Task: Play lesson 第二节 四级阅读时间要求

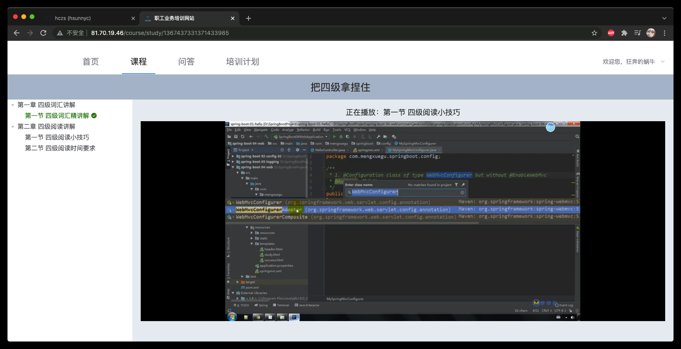Action: [60, 148]
